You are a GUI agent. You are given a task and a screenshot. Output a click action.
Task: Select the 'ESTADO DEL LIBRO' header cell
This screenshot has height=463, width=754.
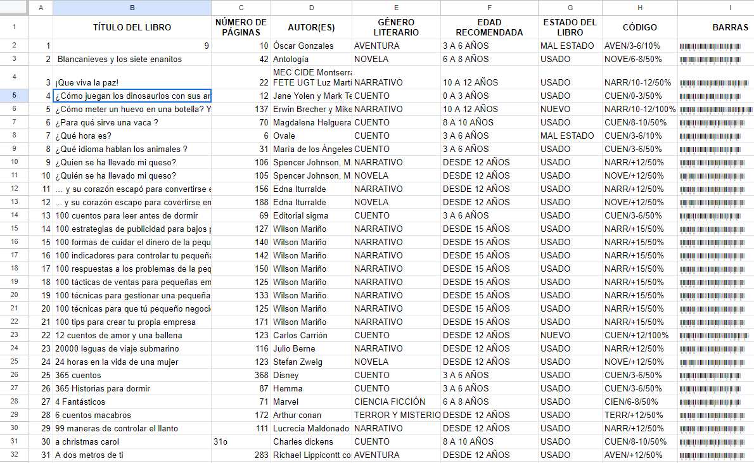(x=570, y=27)
